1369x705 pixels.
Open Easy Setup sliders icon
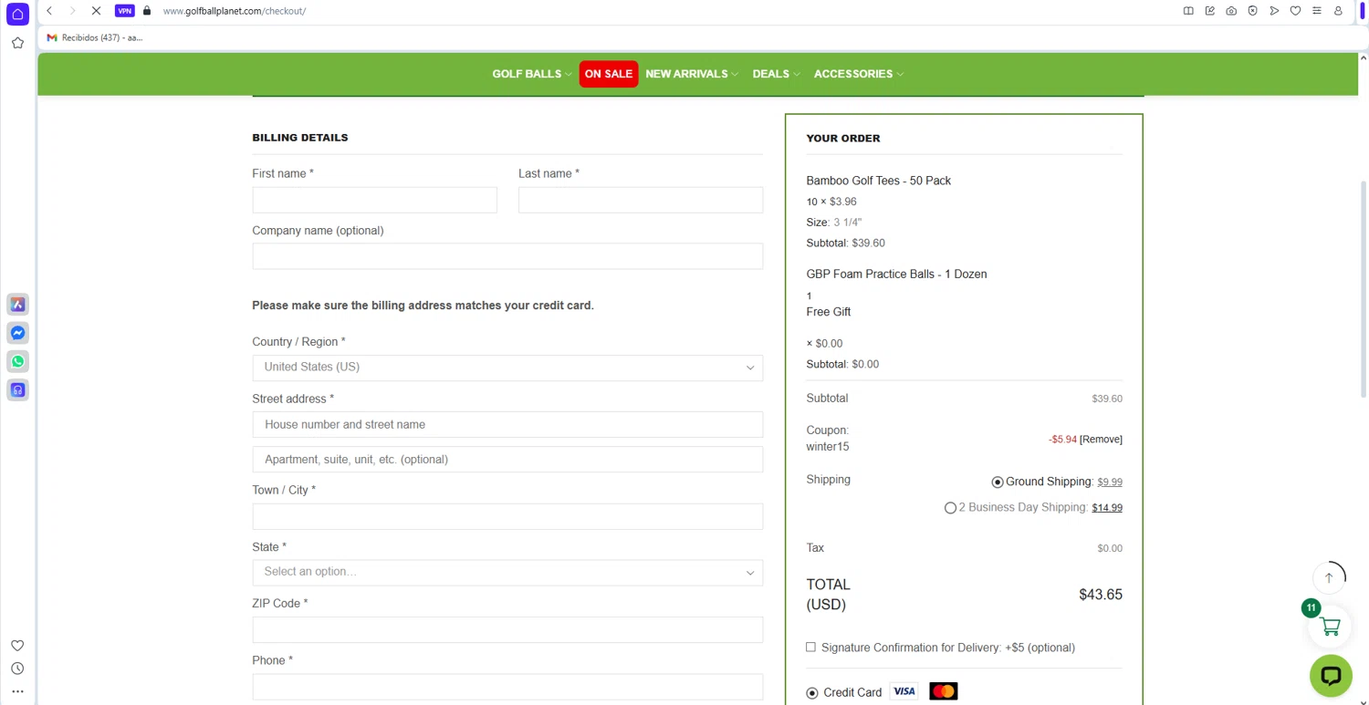tap(1317, 11)
